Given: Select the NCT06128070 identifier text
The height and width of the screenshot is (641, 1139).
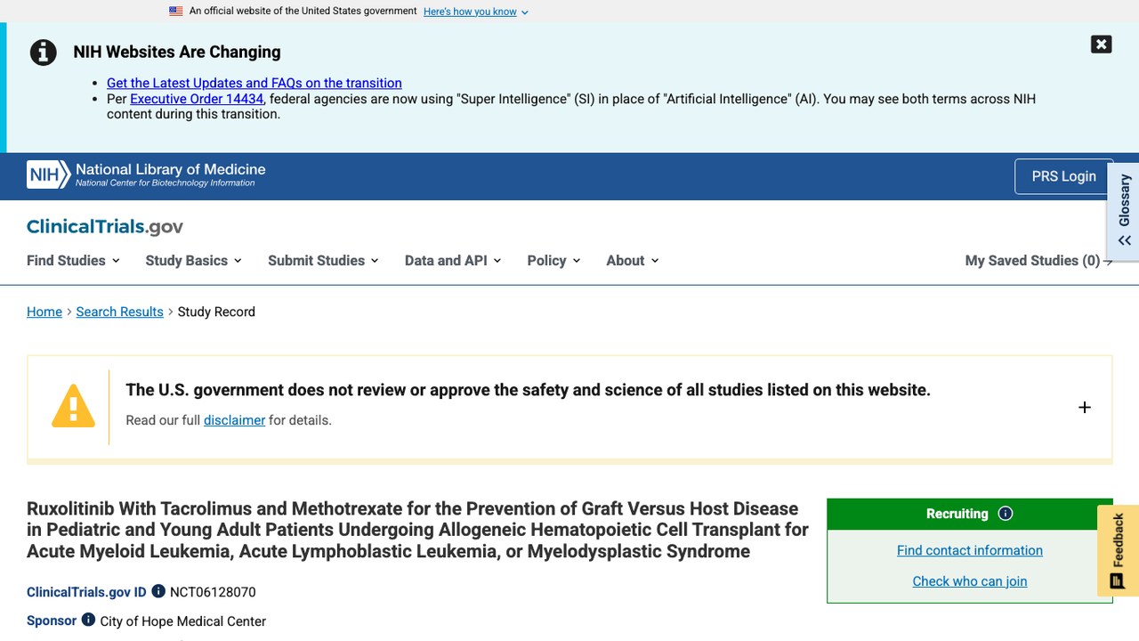Looking at the screenshot, I should [x=213, y=592].
